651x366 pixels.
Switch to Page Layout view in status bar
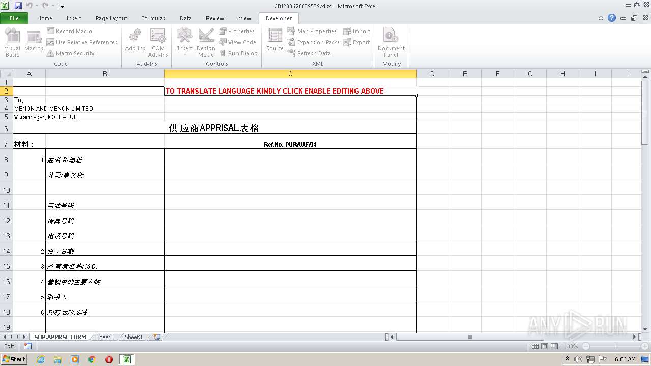click(x=544, y=346)
